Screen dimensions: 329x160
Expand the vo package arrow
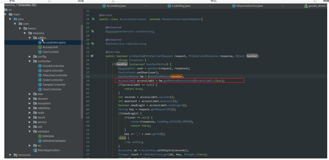tap(30, 145)
